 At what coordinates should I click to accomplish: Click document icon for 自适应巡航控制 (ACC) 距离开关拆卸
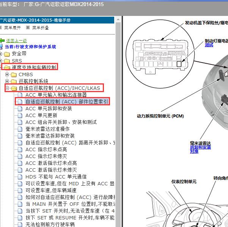20,142
